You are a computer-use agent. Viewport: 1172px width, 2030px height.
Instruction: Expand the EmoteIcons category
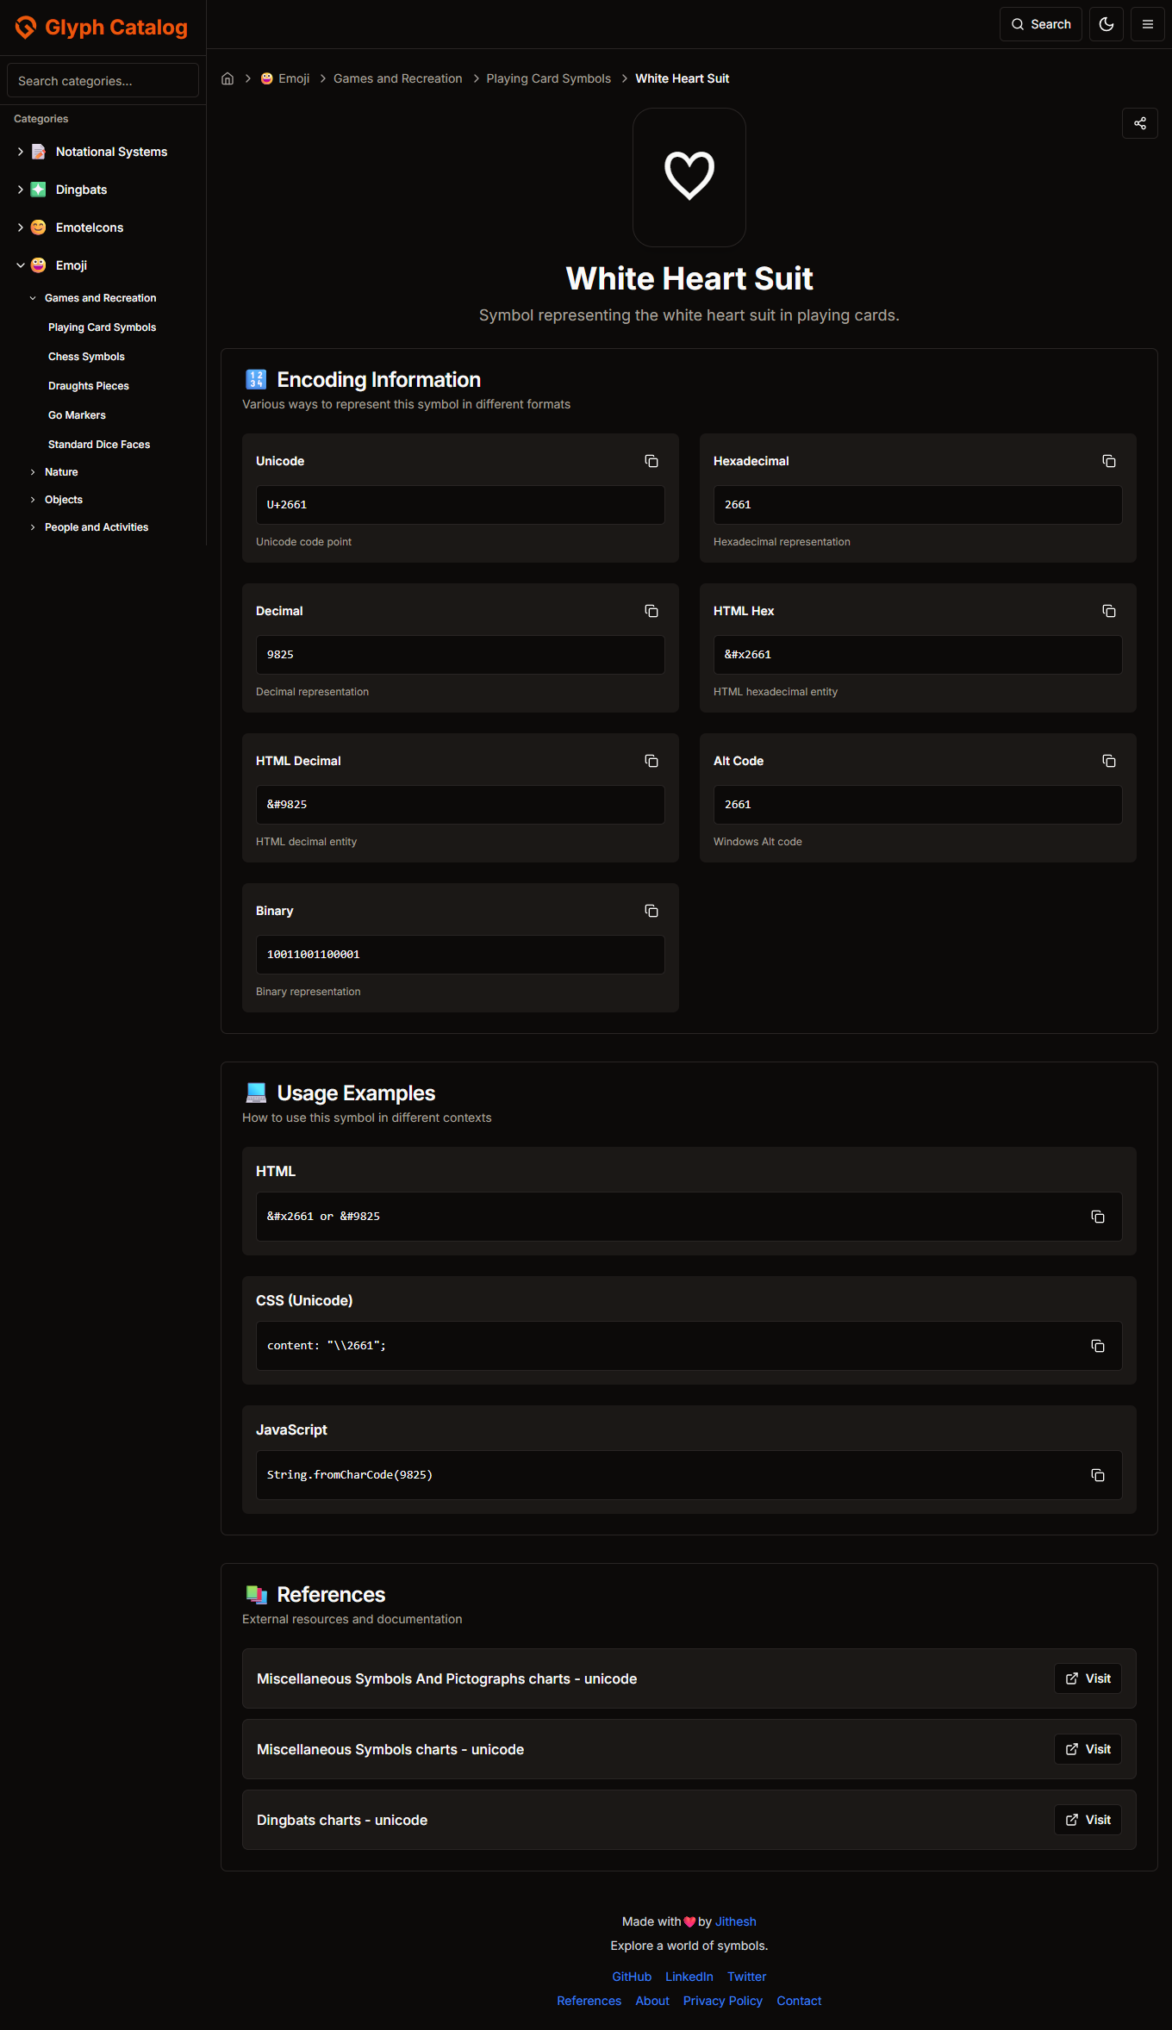(x=21, y=227)
